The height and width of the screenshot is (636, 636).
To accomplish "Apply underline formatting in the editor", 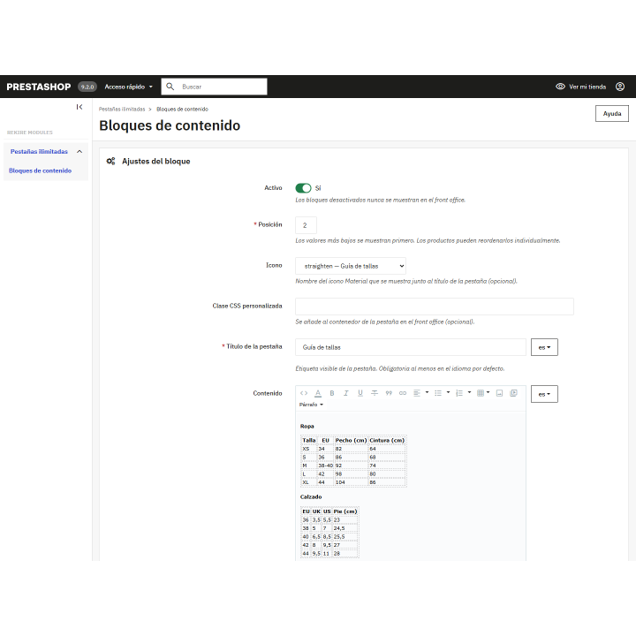I will pyautogui.click(x=360, y=393).
